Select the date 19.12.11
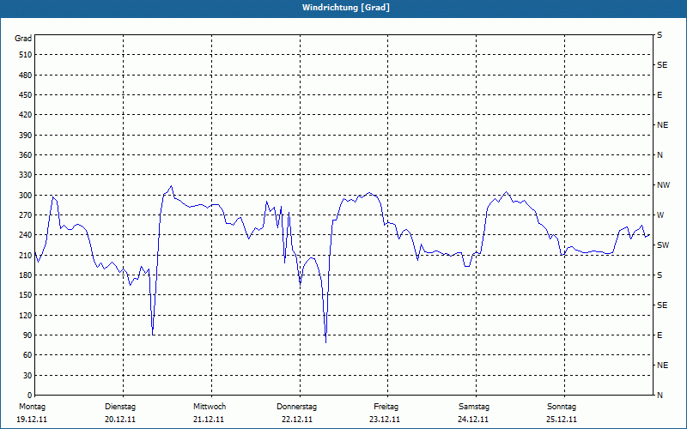This screenshot has height=429, width=687. (x=32, y=420)
